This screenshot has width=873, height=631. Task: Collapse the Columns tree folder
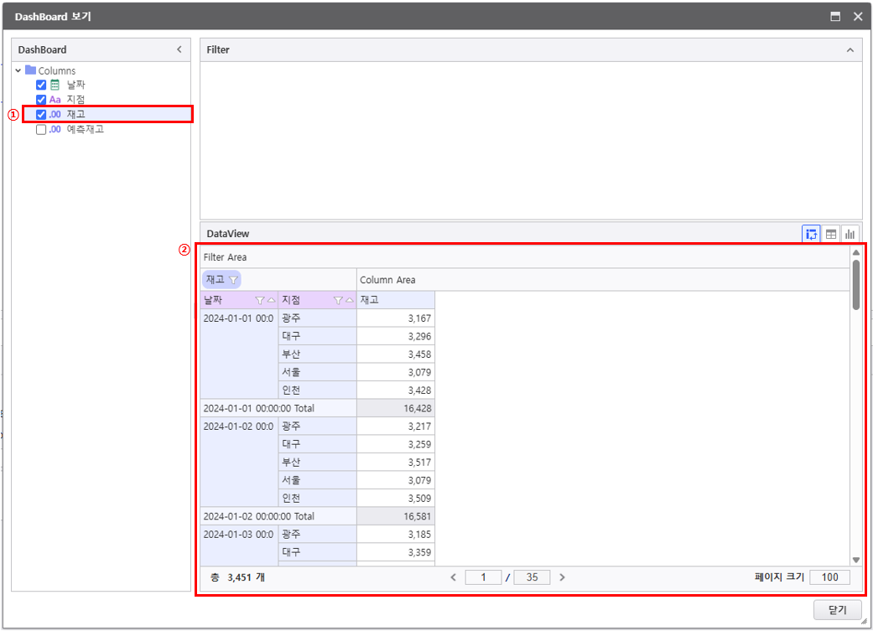[x=18, y=71]
